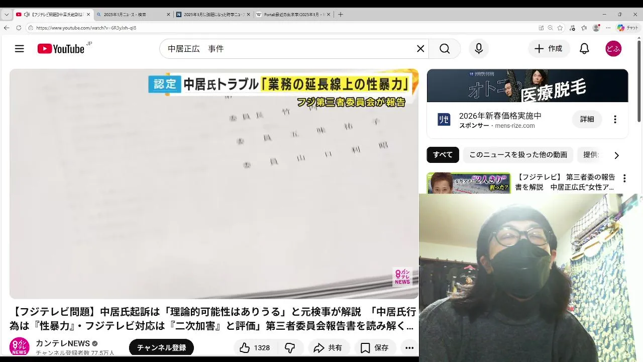This screenshot has height=362, width=643.
Task: Open the notifications bell
Action: coord(584,49)
